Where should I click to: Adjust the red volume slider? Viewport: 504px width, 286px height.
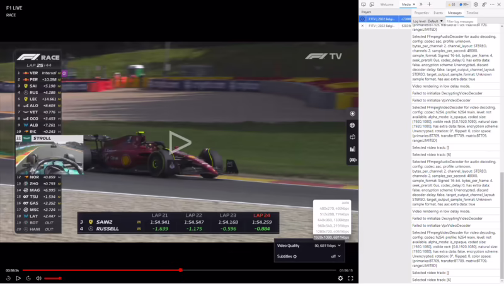click(x=53, y=278)
